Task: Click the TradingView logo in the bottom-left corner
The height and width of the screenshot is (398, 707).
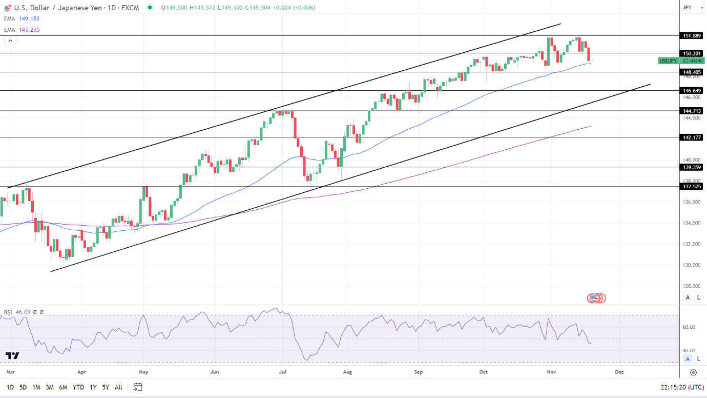Action: (13, 355)
